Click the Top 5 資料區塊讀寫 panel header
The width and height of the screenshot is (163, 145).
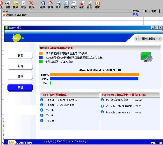click(x=70, y=95)
